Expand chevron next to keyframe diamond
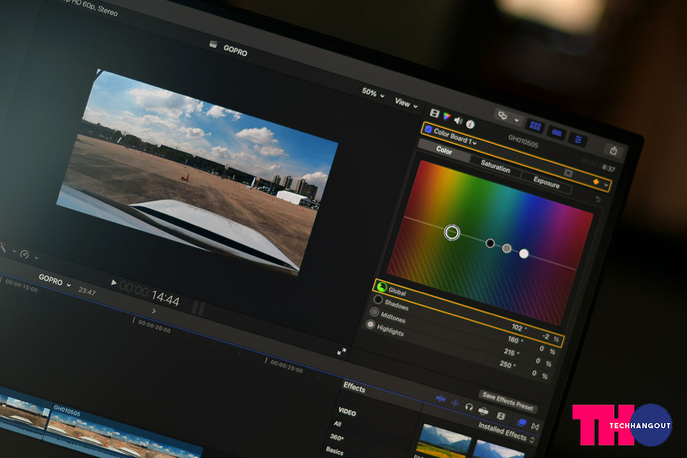Image resolution: width=687 pixels, height=458 pixels. click(x=606, y=185)
